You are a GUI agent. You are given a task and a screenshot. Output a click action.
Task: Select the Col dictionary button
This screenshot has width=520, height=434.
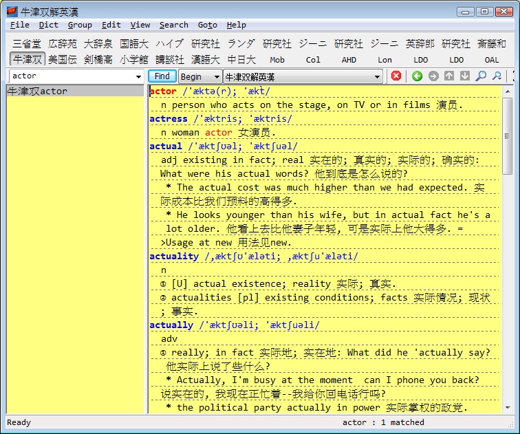point(313,60)
